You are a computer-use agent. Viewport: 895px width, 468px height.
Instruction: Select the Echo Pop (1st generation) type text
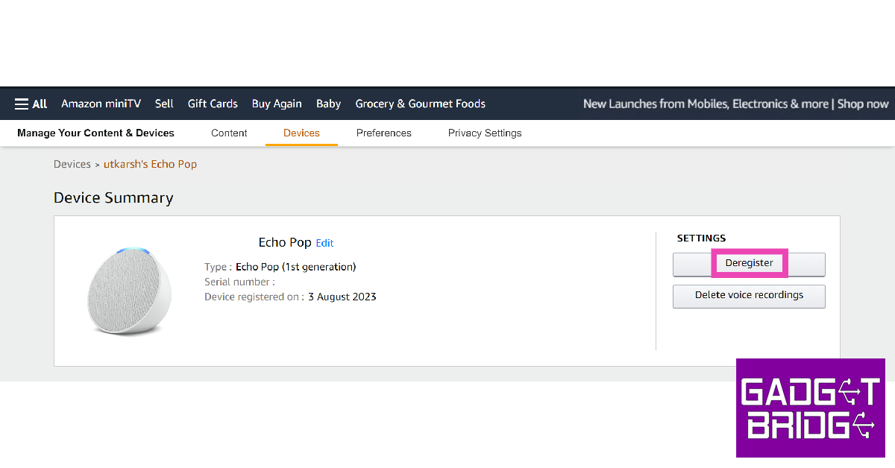pyautogui.click(x=296, y=267)
